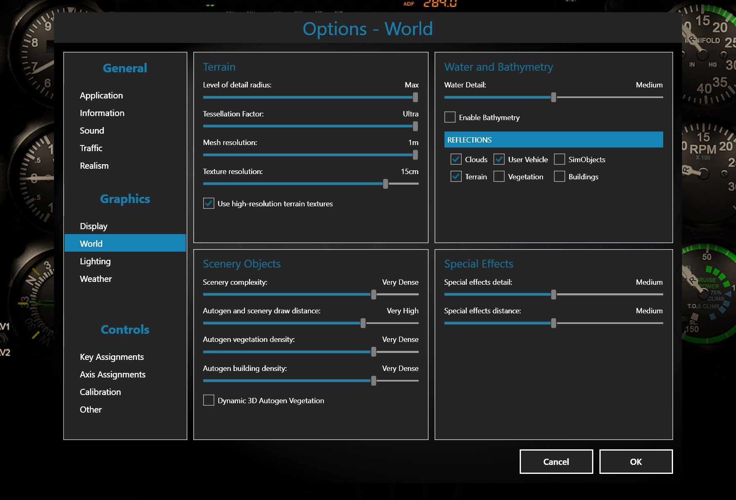This screenshot has width=736, height=500.
Task: Confirm settings with OK button
Action: point(636,462)
